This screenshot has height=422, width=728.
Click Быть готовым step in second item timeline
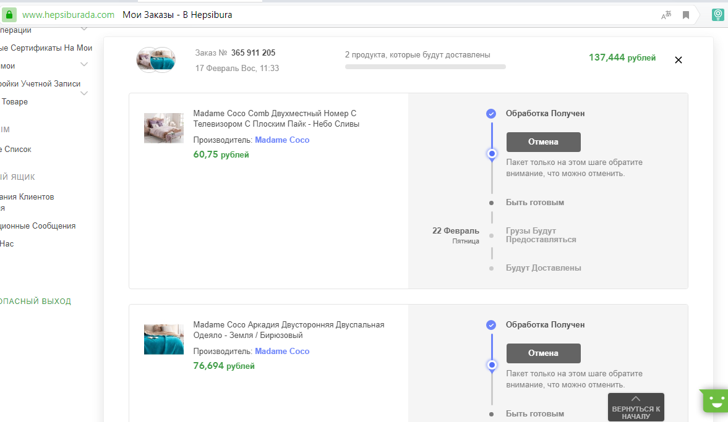[x=535, y=414]
